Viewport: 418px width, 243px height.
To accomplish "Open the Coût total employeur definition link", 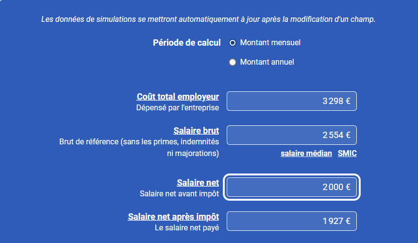I will [x=178, y=97].
